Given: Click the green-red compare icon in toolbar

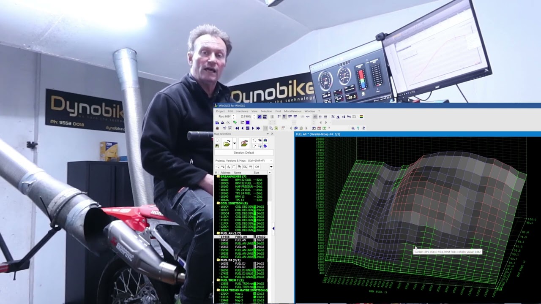Looking at the screenshot, I should coord(235,122).
